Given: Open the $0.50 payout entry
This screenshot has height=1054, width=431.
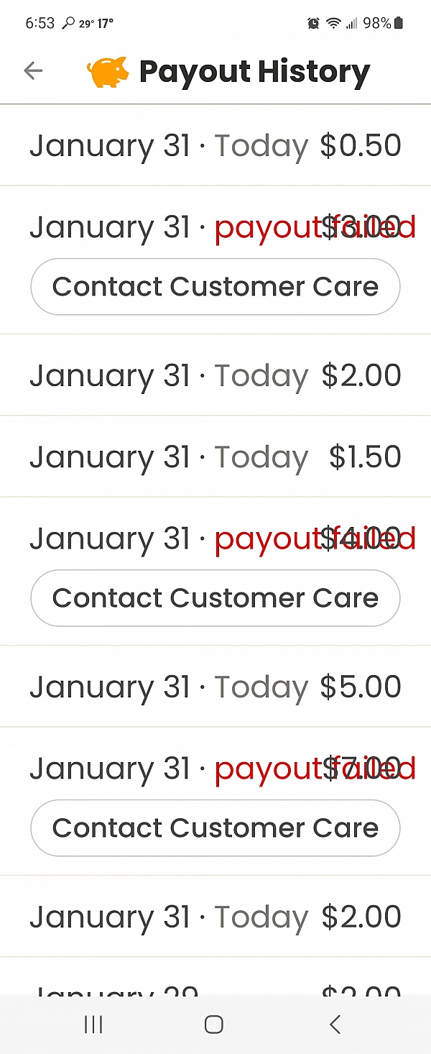Looking at the screenshot, I should (x=215, y=146).
